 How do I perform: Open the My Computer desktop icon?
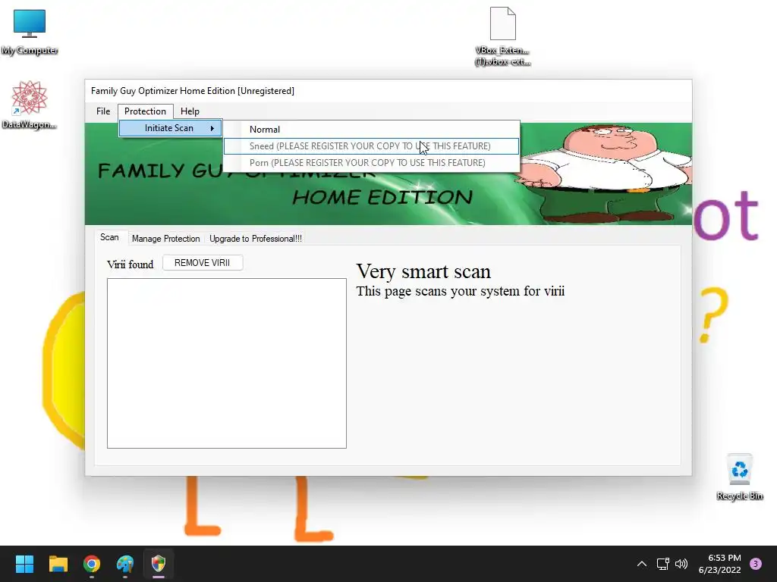pos(30,33)
